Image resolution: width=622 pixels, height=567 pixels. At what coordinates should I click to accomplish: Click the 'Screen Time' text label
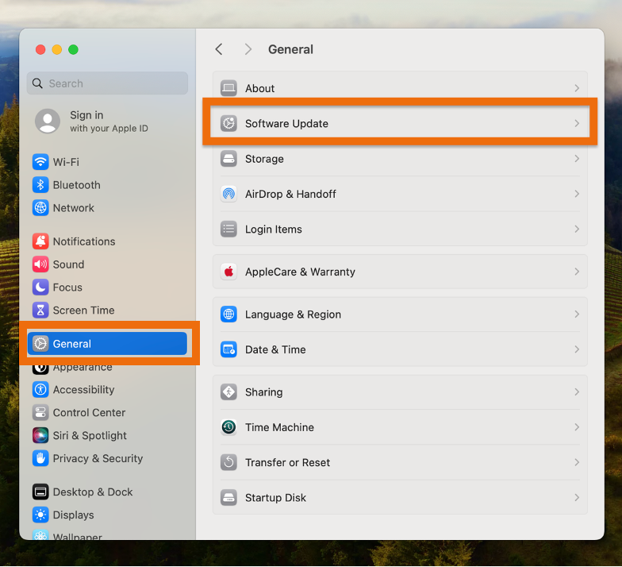(84, 310)
